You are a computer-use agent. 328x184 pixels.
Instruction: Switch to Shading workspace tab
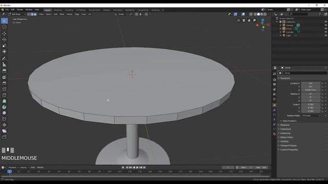click(107, 10)
